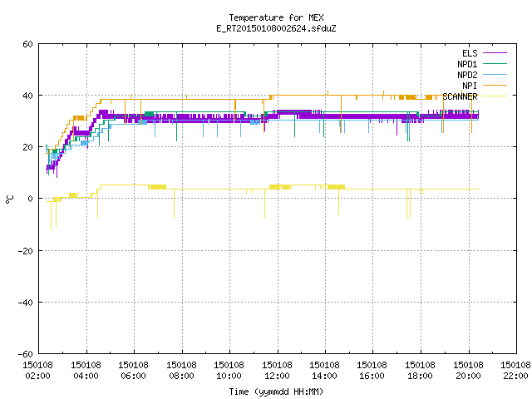Click the y-axis label -60
The height and width of the screenshot is (399, 532).
click(26, 354)
